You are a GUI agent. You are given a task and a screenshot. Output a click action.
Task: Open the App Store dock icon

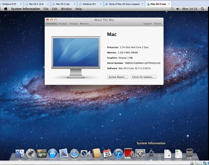point(52,153)
